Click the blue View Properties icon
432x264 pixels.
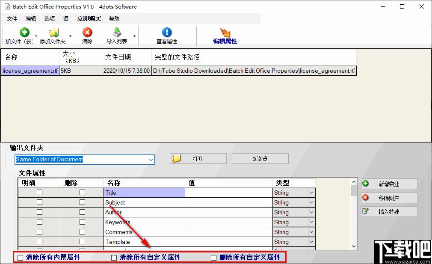coord(167,32)
